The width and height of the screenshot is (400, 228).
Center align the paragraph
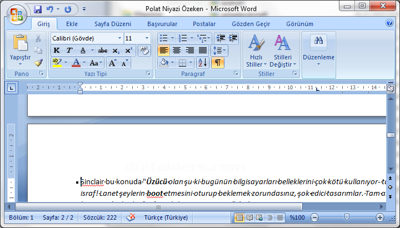(x=177, y=50)
